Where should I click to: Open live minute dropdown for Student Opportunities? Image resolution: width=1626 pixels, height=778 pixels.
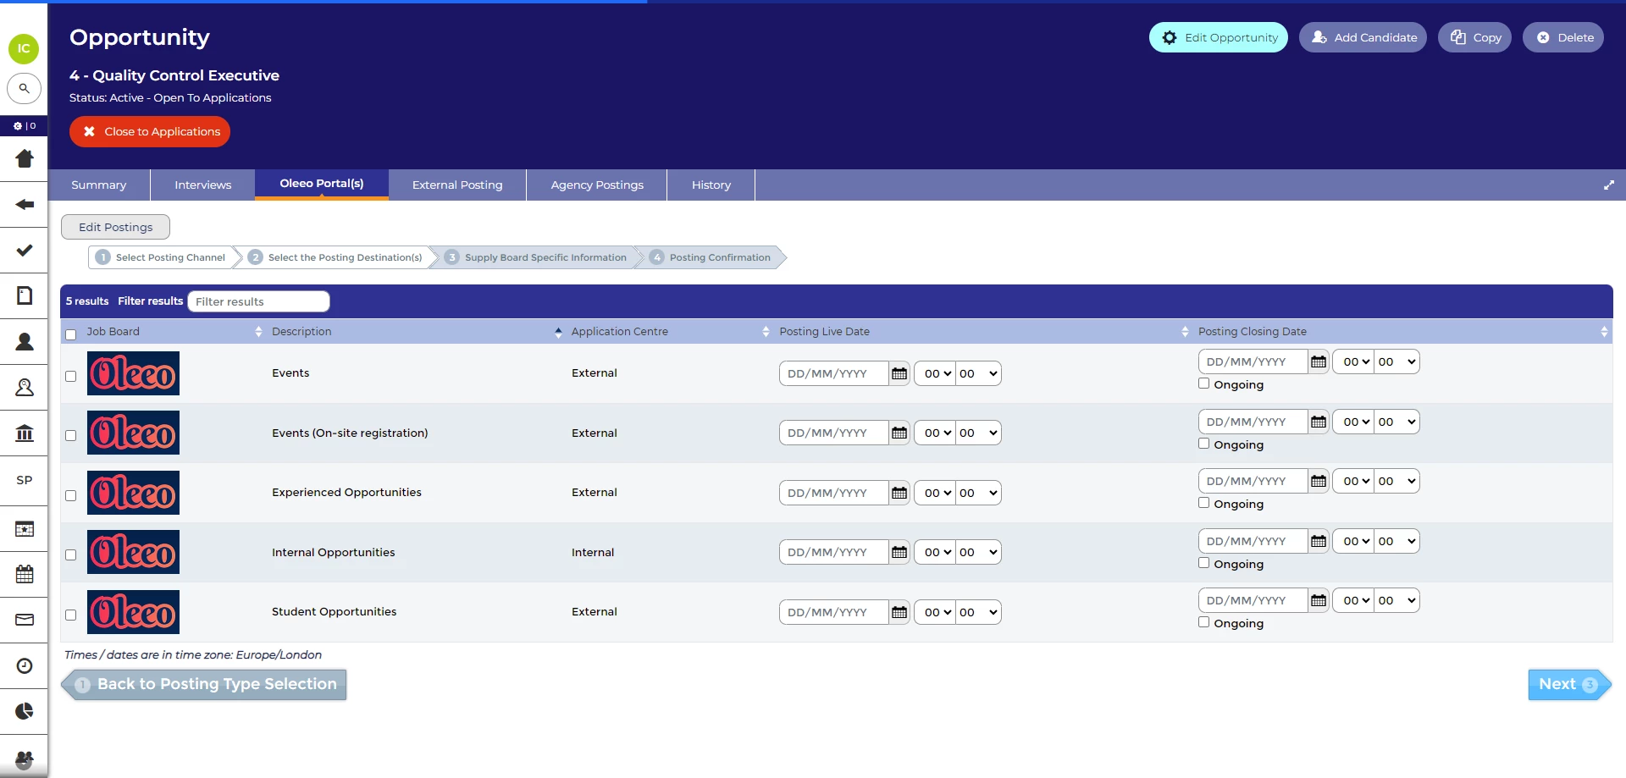tap(978, 612)
